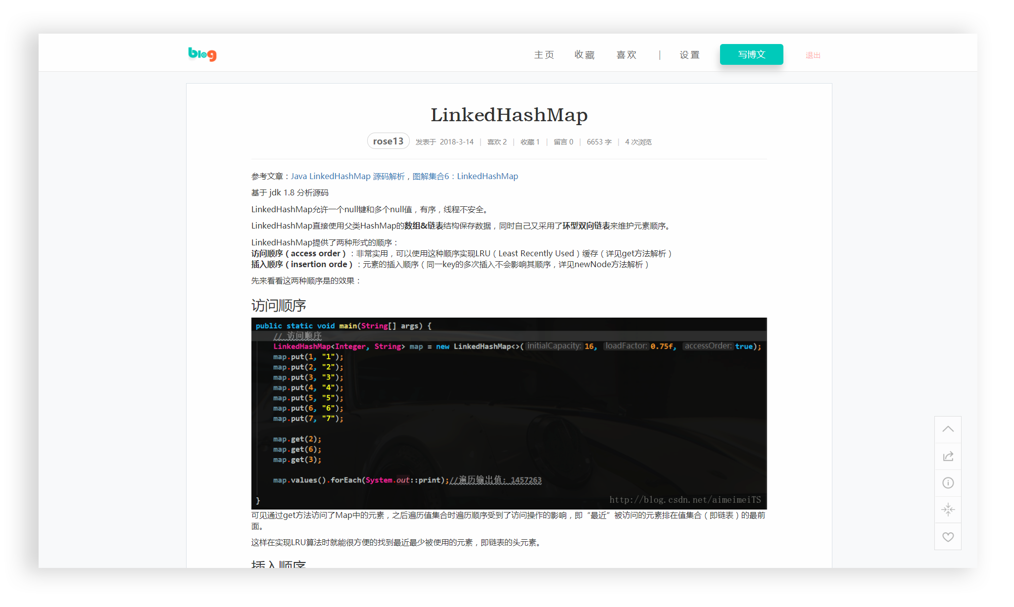Click the share arrow icon
The height and width of the screenshot is (607, 1014).
coord(948,456)
